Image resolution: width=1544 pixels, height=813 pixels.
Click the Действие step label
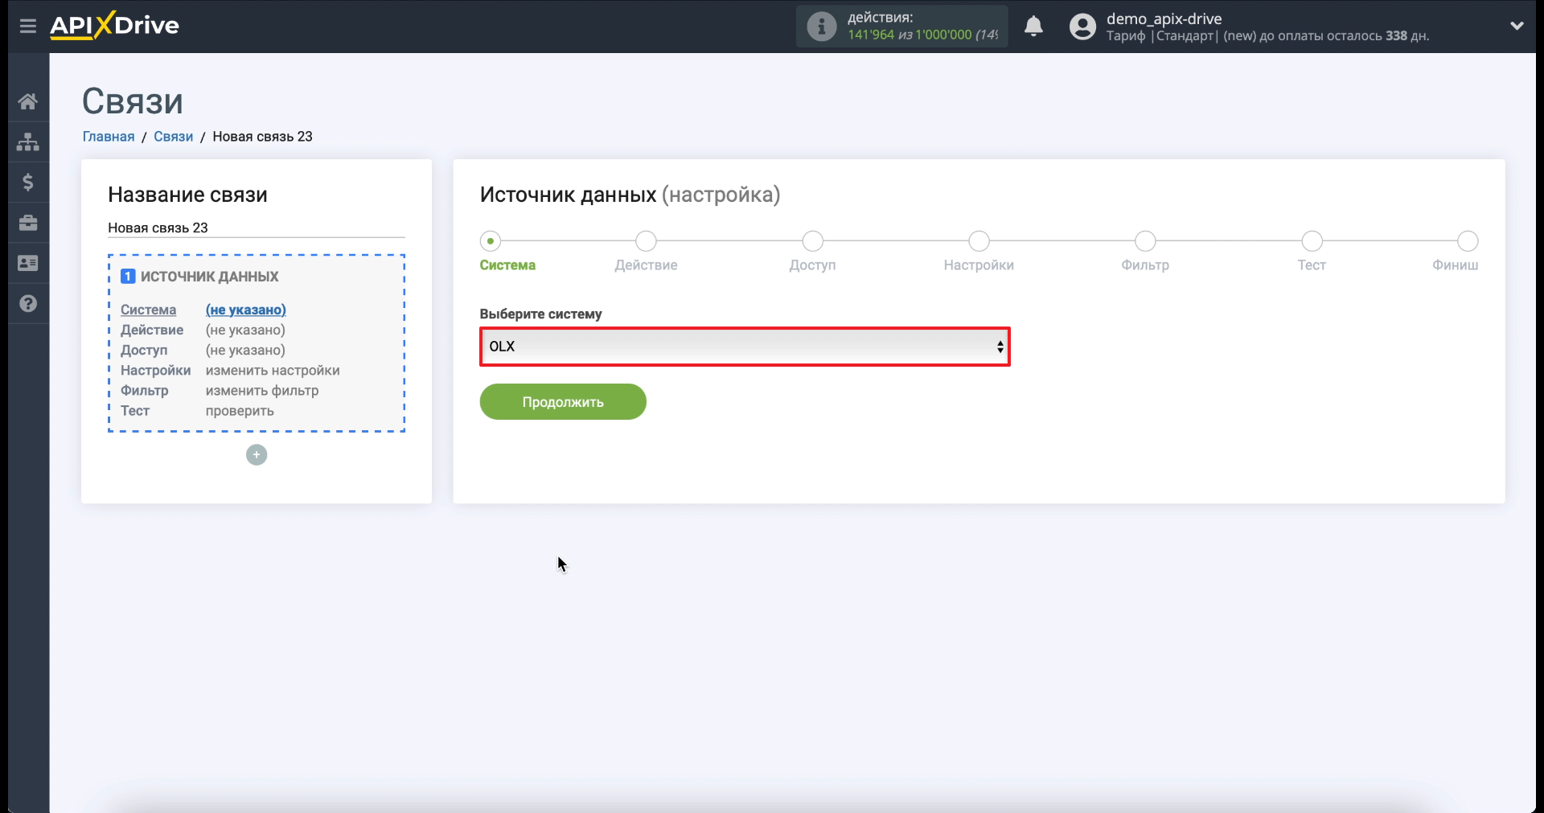pyautogui.click(x=646, y=265)
